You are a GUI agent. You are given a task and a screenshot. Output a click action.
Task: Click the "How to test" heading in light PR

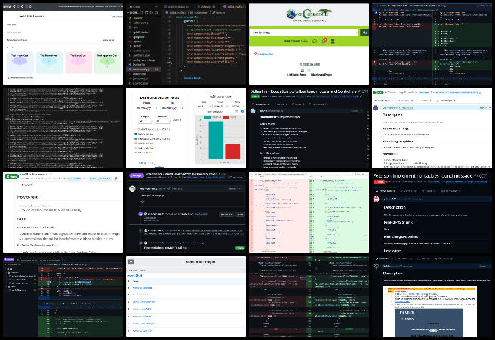(28, 197)
